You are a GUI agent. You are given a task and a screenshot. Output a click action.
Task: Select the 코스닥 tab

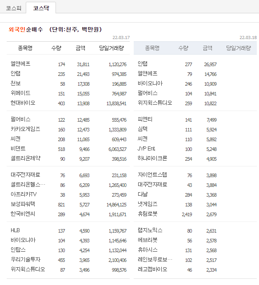coord(41,8)
